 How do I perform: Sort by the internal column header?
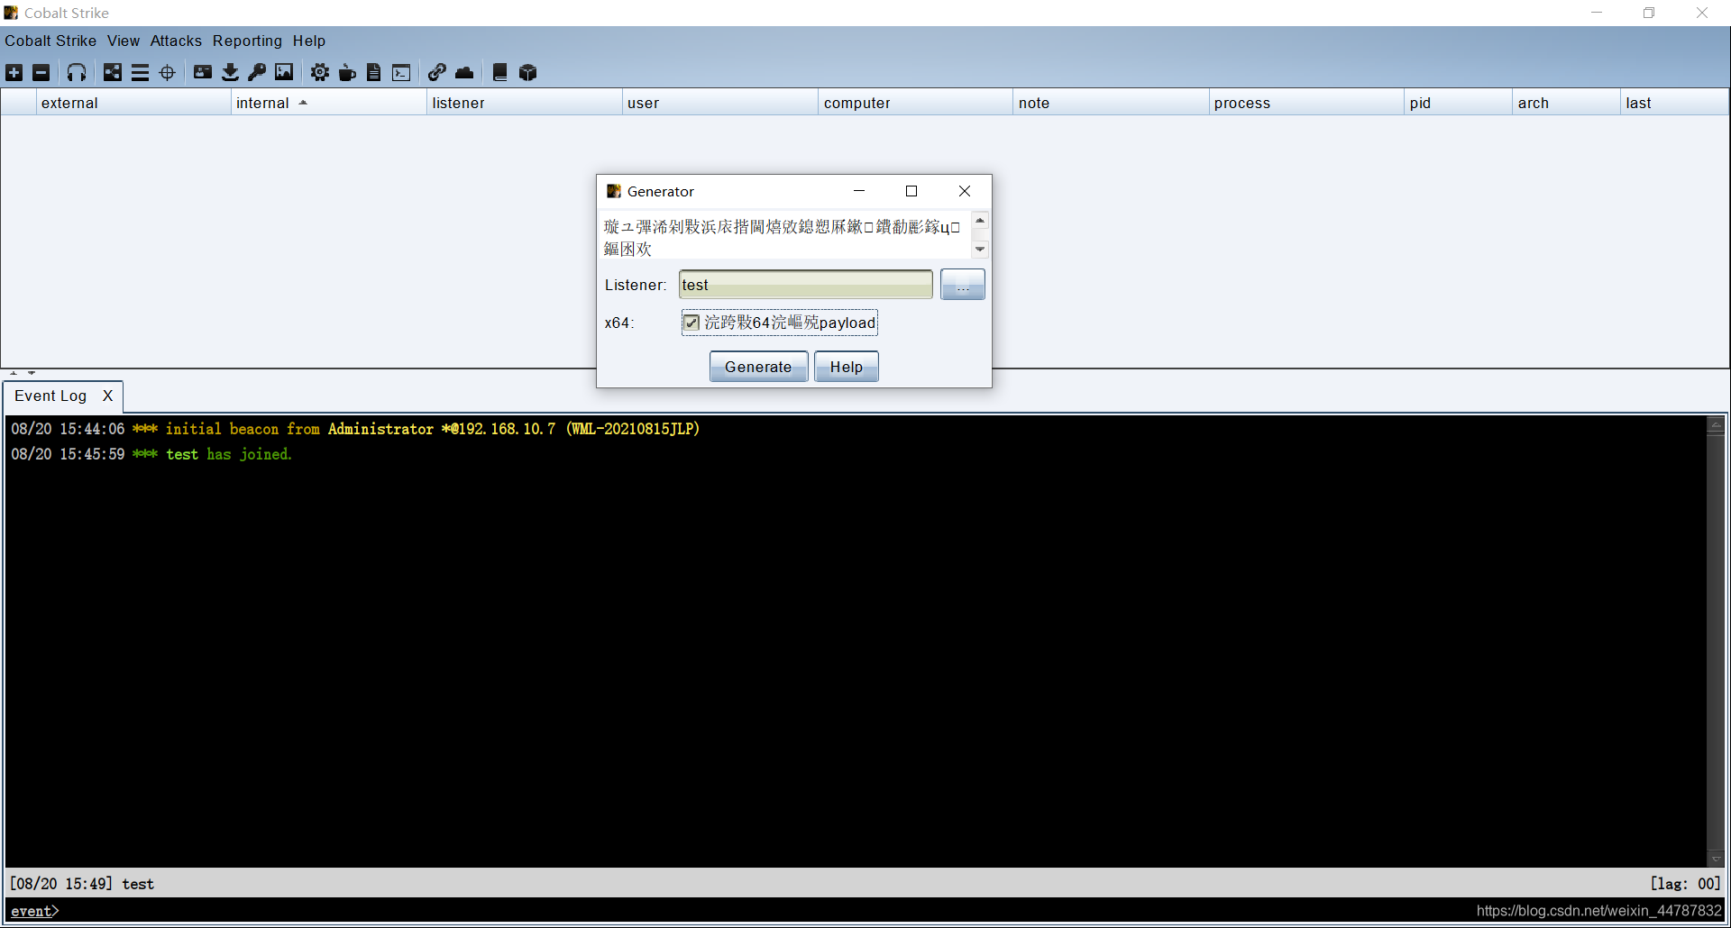click(x=328, y=103)
